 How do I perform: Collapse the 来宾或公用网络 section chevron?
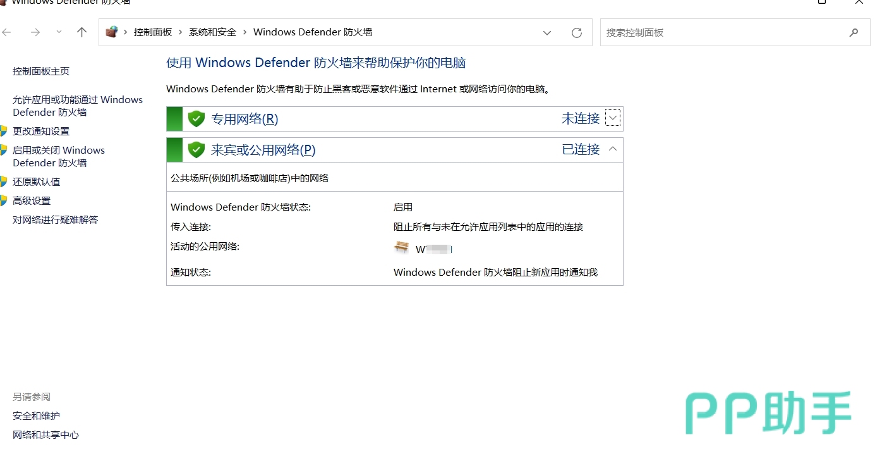point(612,149)
